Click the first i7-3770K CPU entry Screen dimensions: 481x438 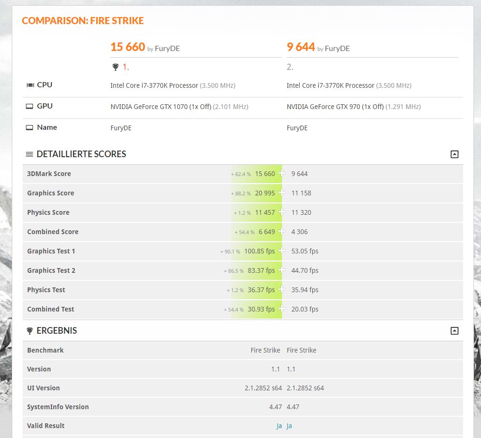tap(173, 85)
